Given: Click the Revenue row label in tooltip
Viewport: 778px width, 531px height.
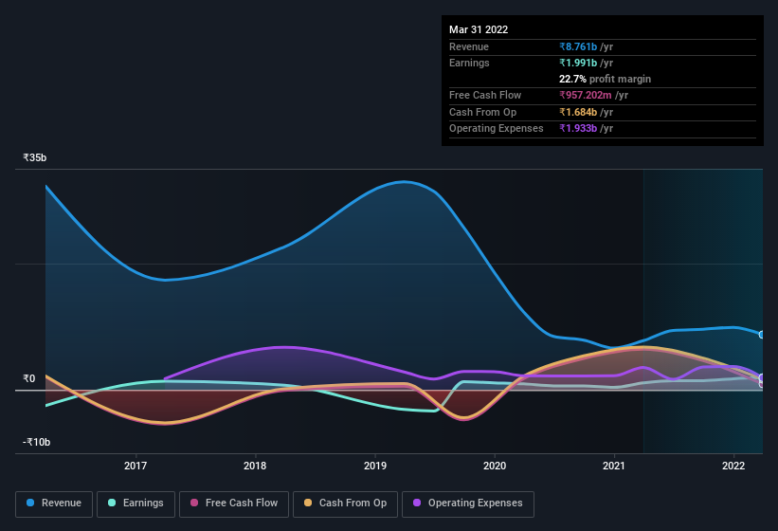Looking at the screenshot, I should pyautogui.click(x=469, y=46).
